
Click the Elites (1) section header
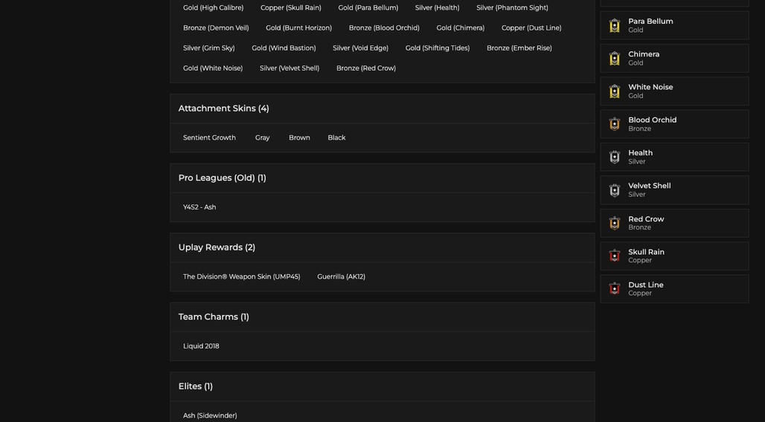point(382,386)
